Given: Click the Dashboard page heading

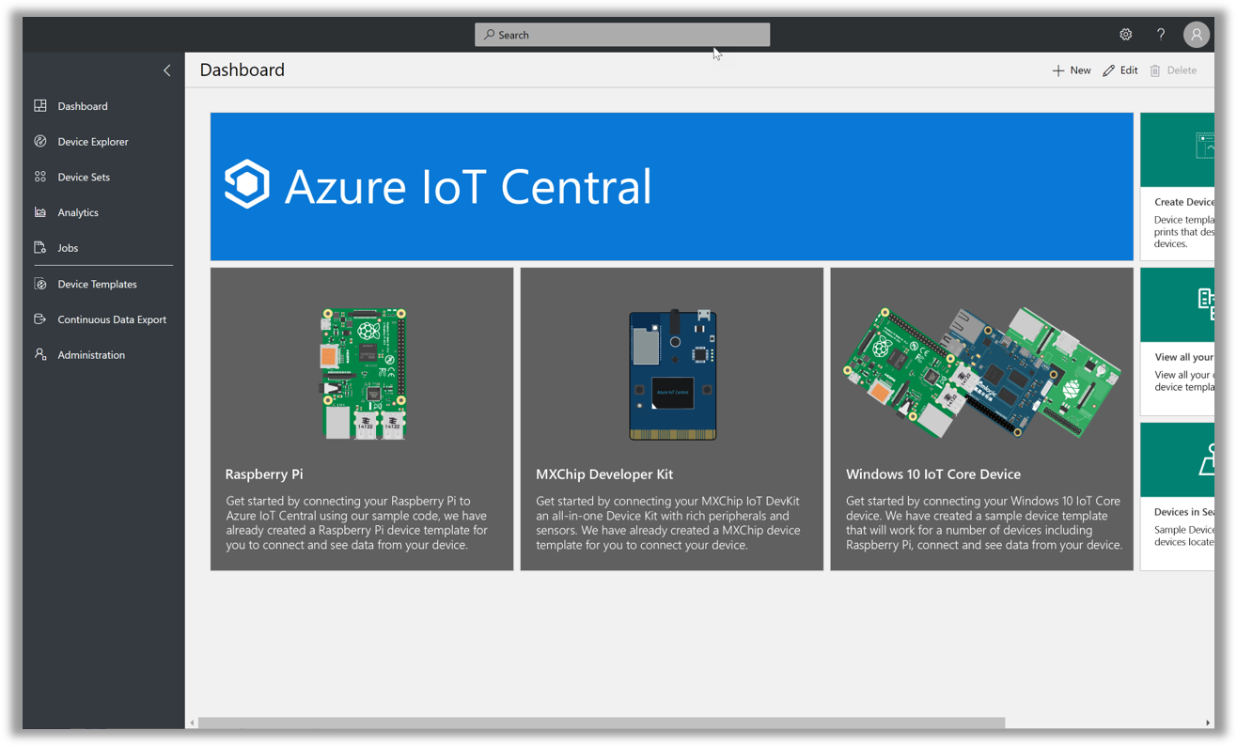Looking at the screenshot, I should [x=242, y=70].
